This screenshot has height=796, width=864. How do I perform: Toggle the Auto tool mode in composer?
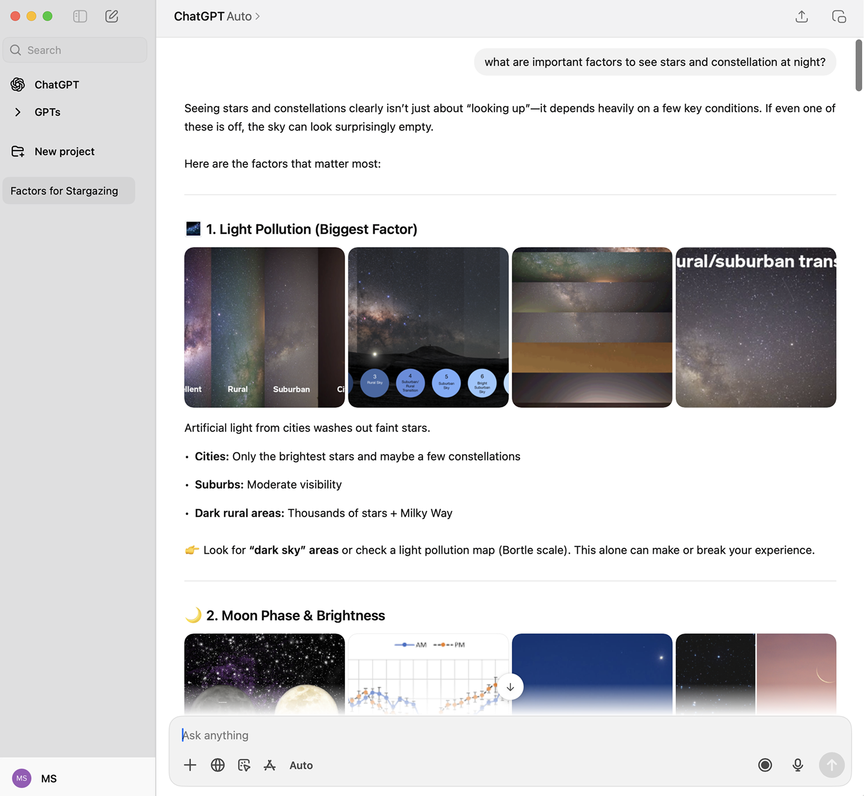click(x=301, y=765)
